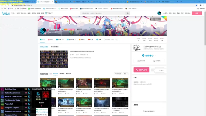Click the phone icon beside 下载APP
Screen dimensions: 206x116
tap(46, 13)
